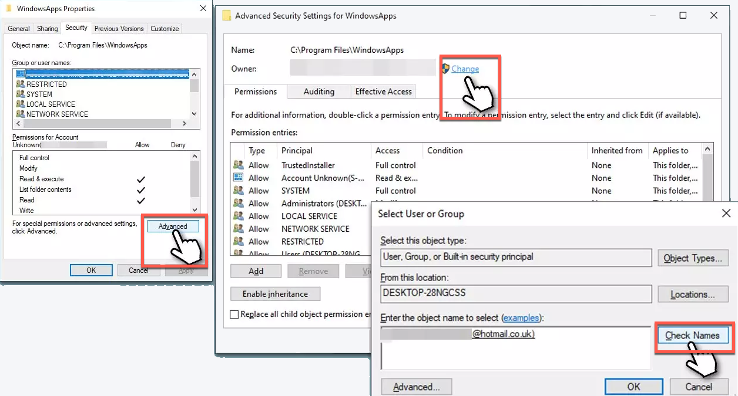Click the Object Types button
This screenshot has height=396, width=738.
693,258
